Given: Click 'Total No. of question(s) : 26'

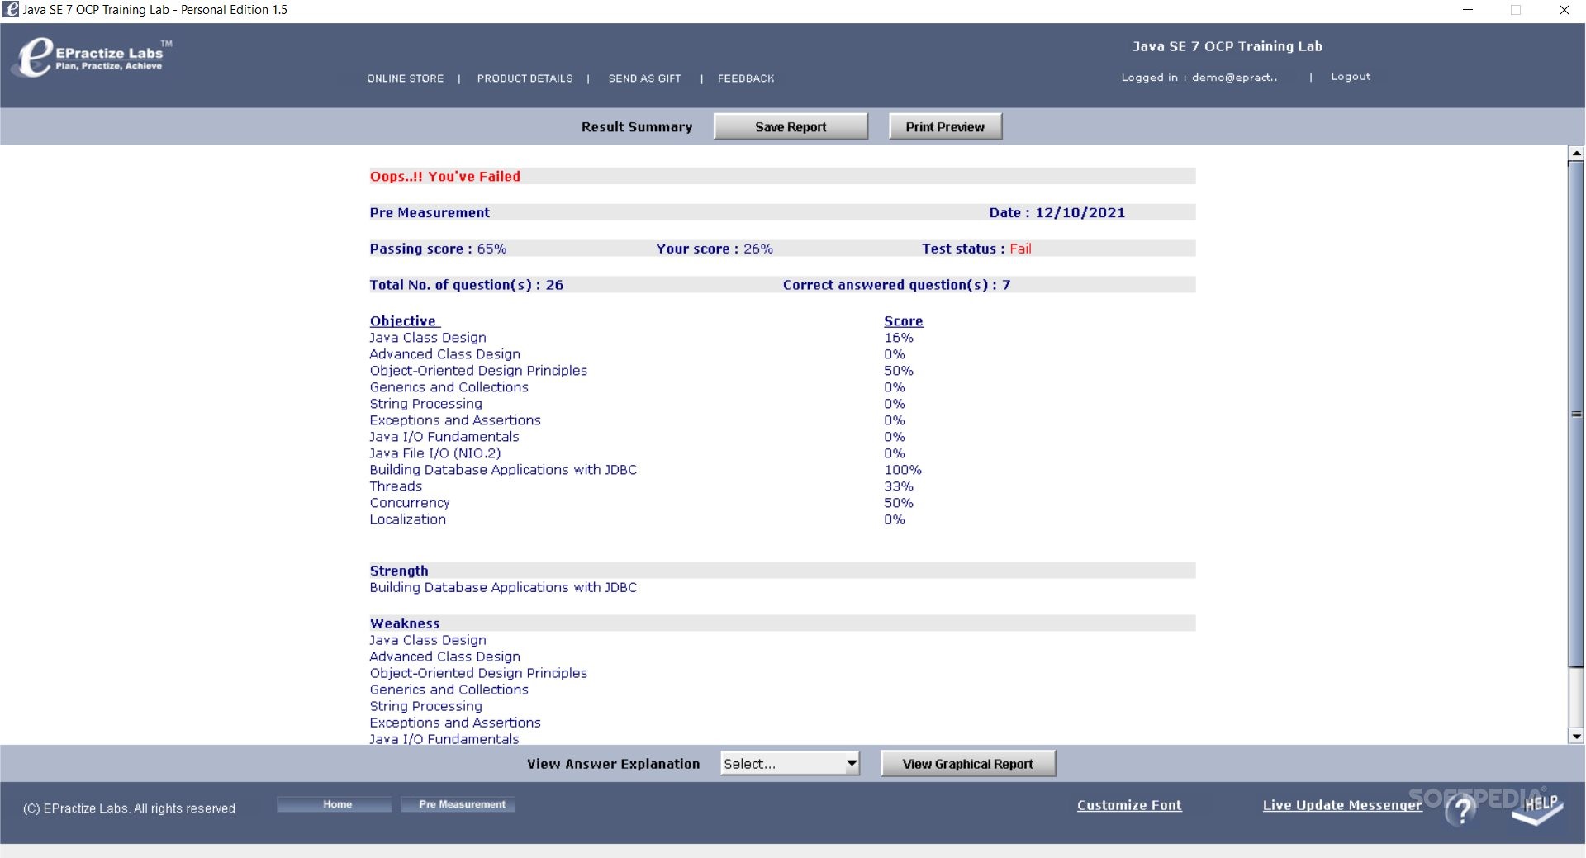Looking at the screenshot, I should [467, 285].
